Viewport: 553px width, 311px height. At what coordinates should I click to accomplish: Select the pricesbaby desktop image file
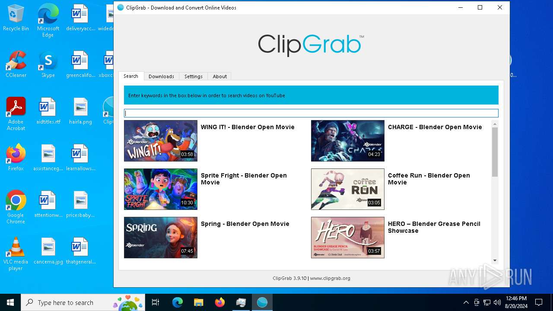click(80, 204)
